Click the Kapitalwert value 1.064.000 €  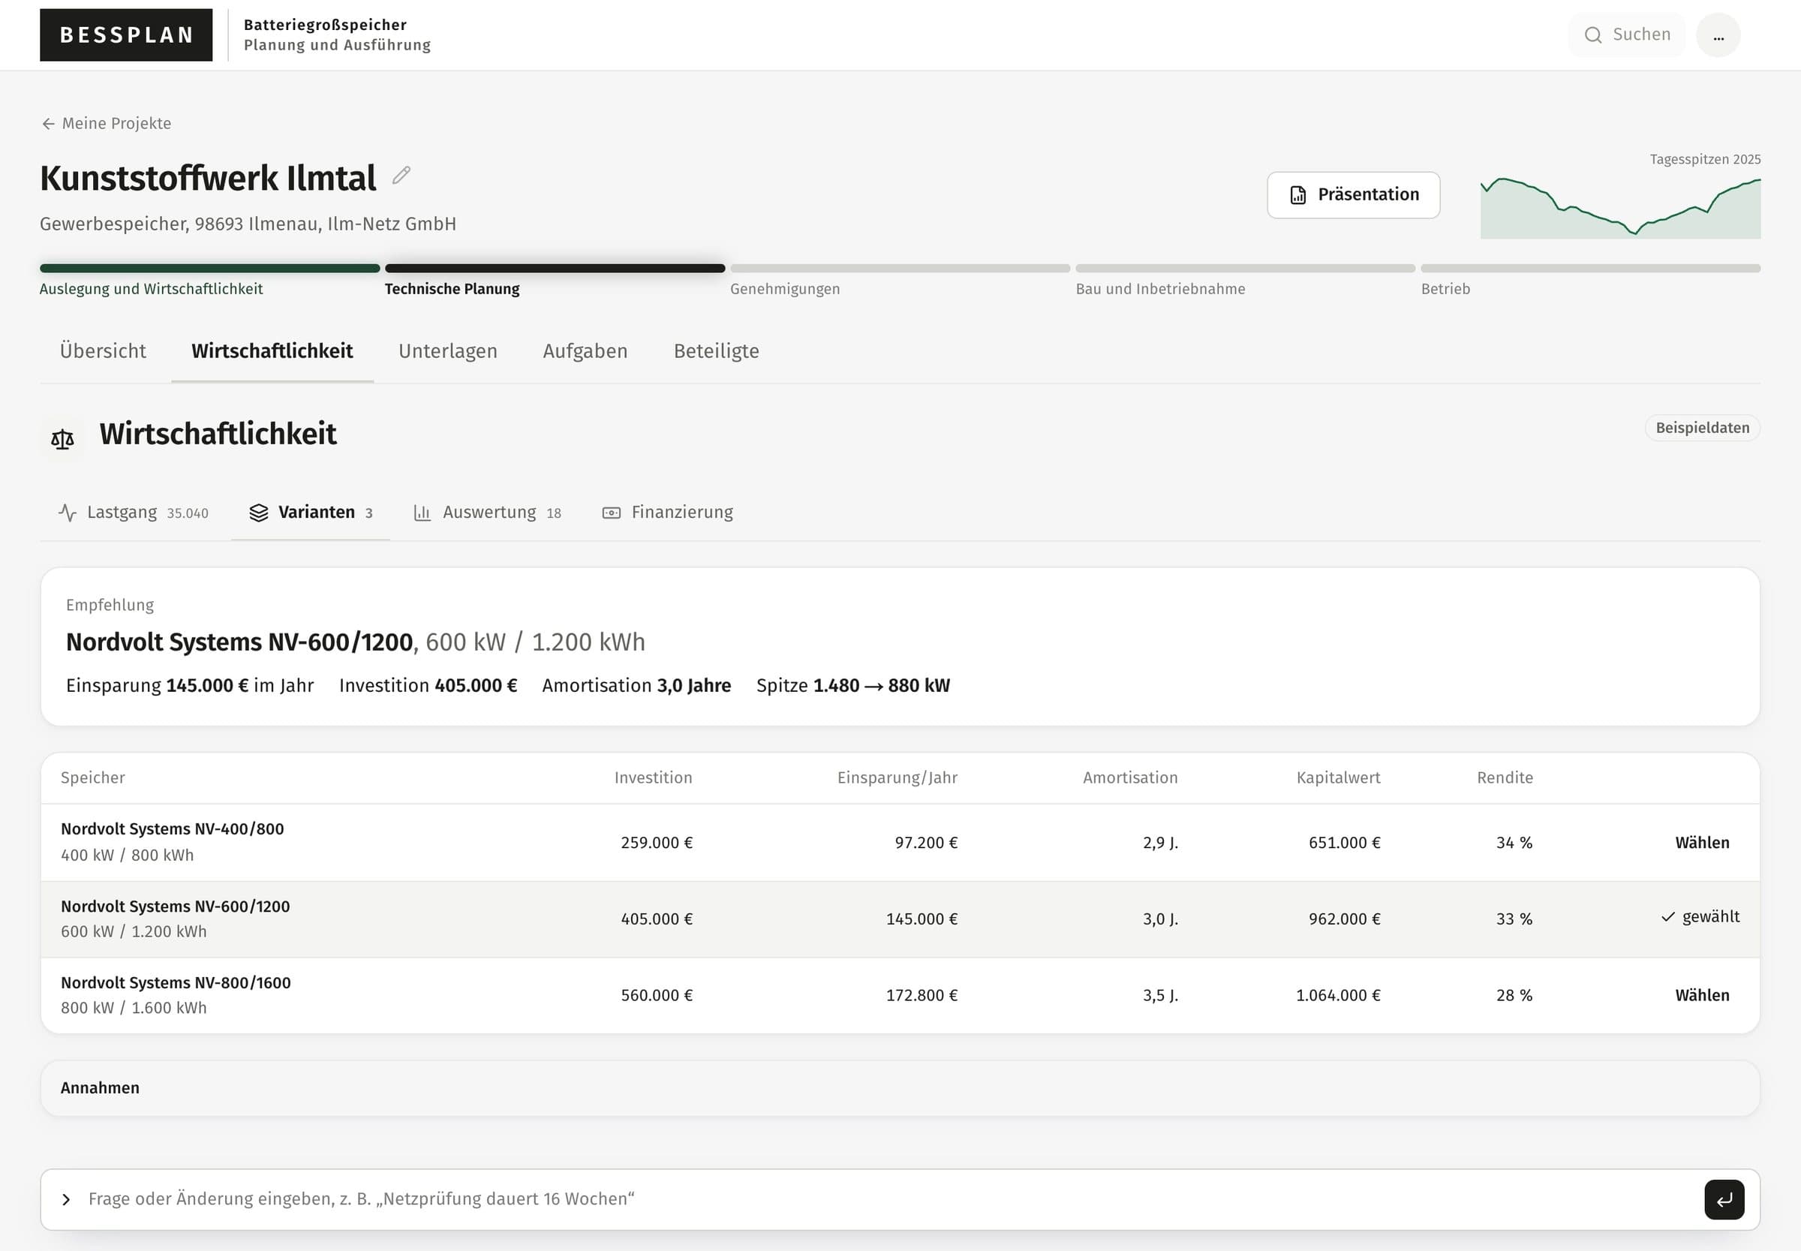pyautogui.click(x=1338, y=995)
